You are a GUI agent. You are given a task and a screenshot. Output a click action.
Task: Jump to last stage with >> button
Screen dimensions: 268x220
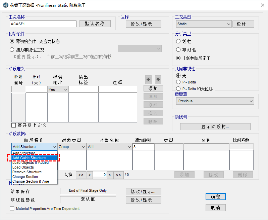point(118,175)
